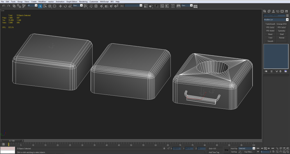Toggle Auto Key animation mode
Screen dimensions: 290x154
[x=234, y=148]
